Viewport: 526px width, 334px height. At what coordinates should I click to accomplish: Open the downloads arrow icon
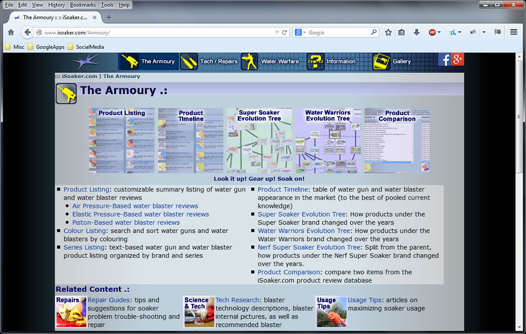[x=416, y=32]
